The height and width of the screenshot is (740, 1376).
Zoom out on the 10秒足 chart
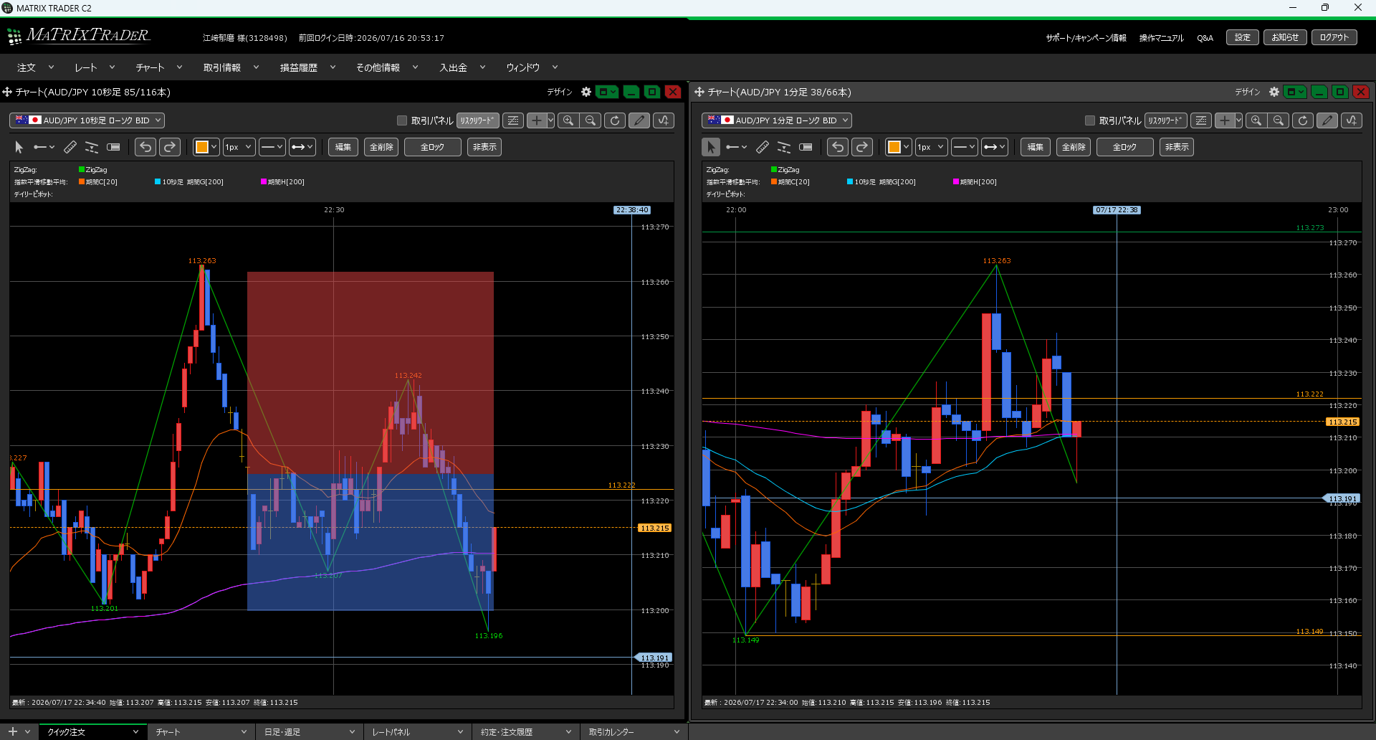(x=591, y=120)
